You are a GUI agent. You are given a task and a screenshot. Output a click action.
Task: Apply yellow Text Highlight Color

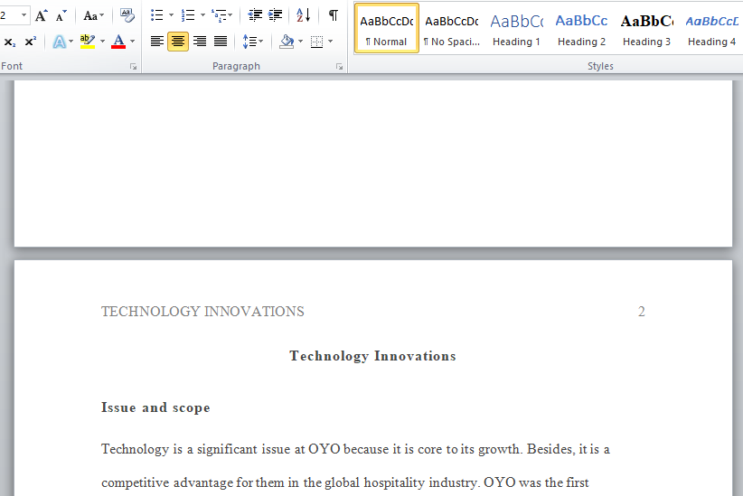tap(88, 42)
